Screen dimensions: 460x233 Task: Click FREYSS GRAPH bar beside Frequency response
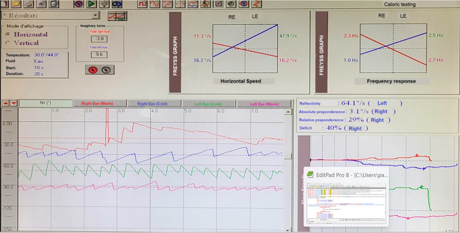[x=322, y=53]
